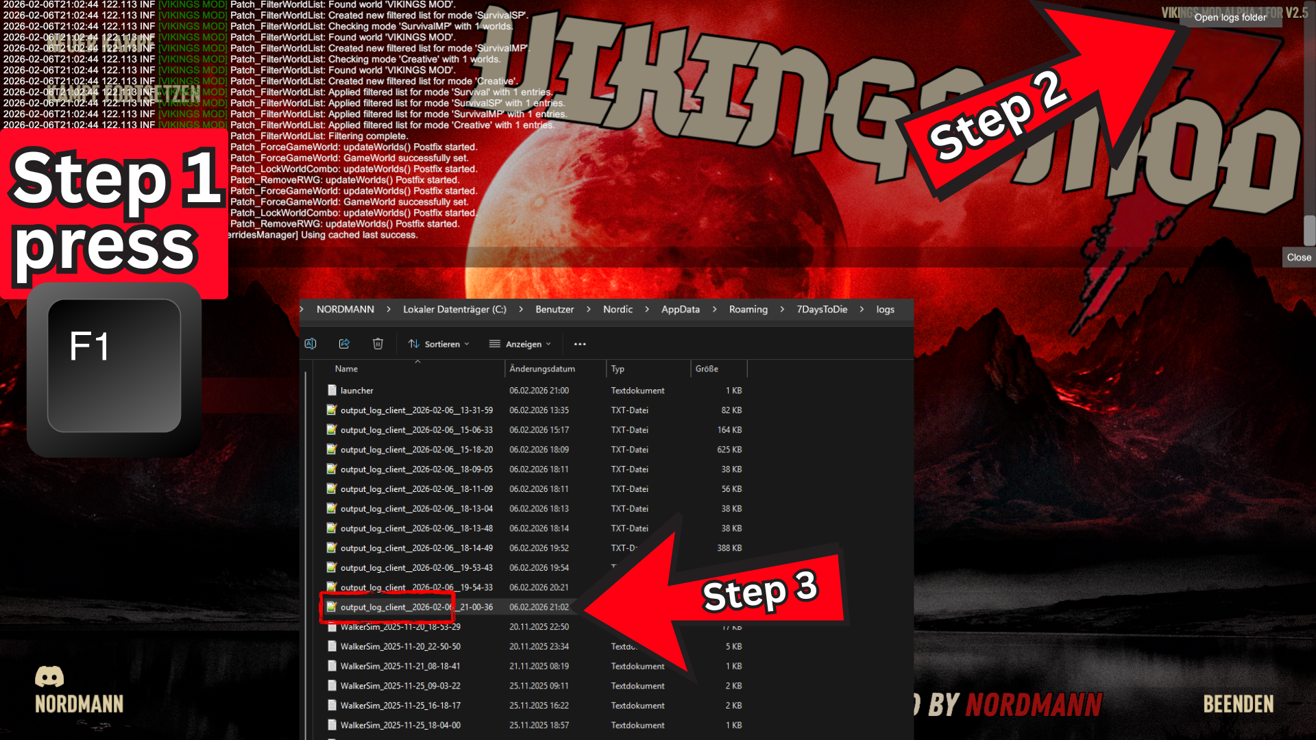The height and width of the screenshot is (740, 1316).
Task: Sort by Typ column header
Action: click(648, 369)
